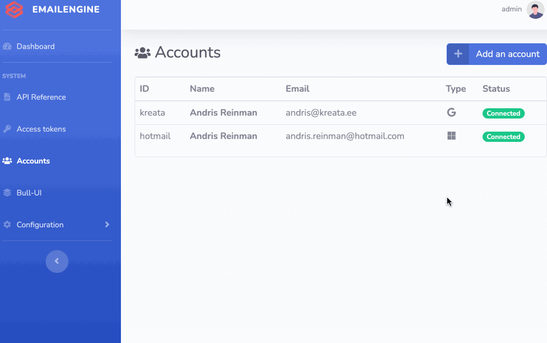This screenshot has height=343, width=547.
Task: Click the andris@kreata.ee email cell
Action: [321, 113]
